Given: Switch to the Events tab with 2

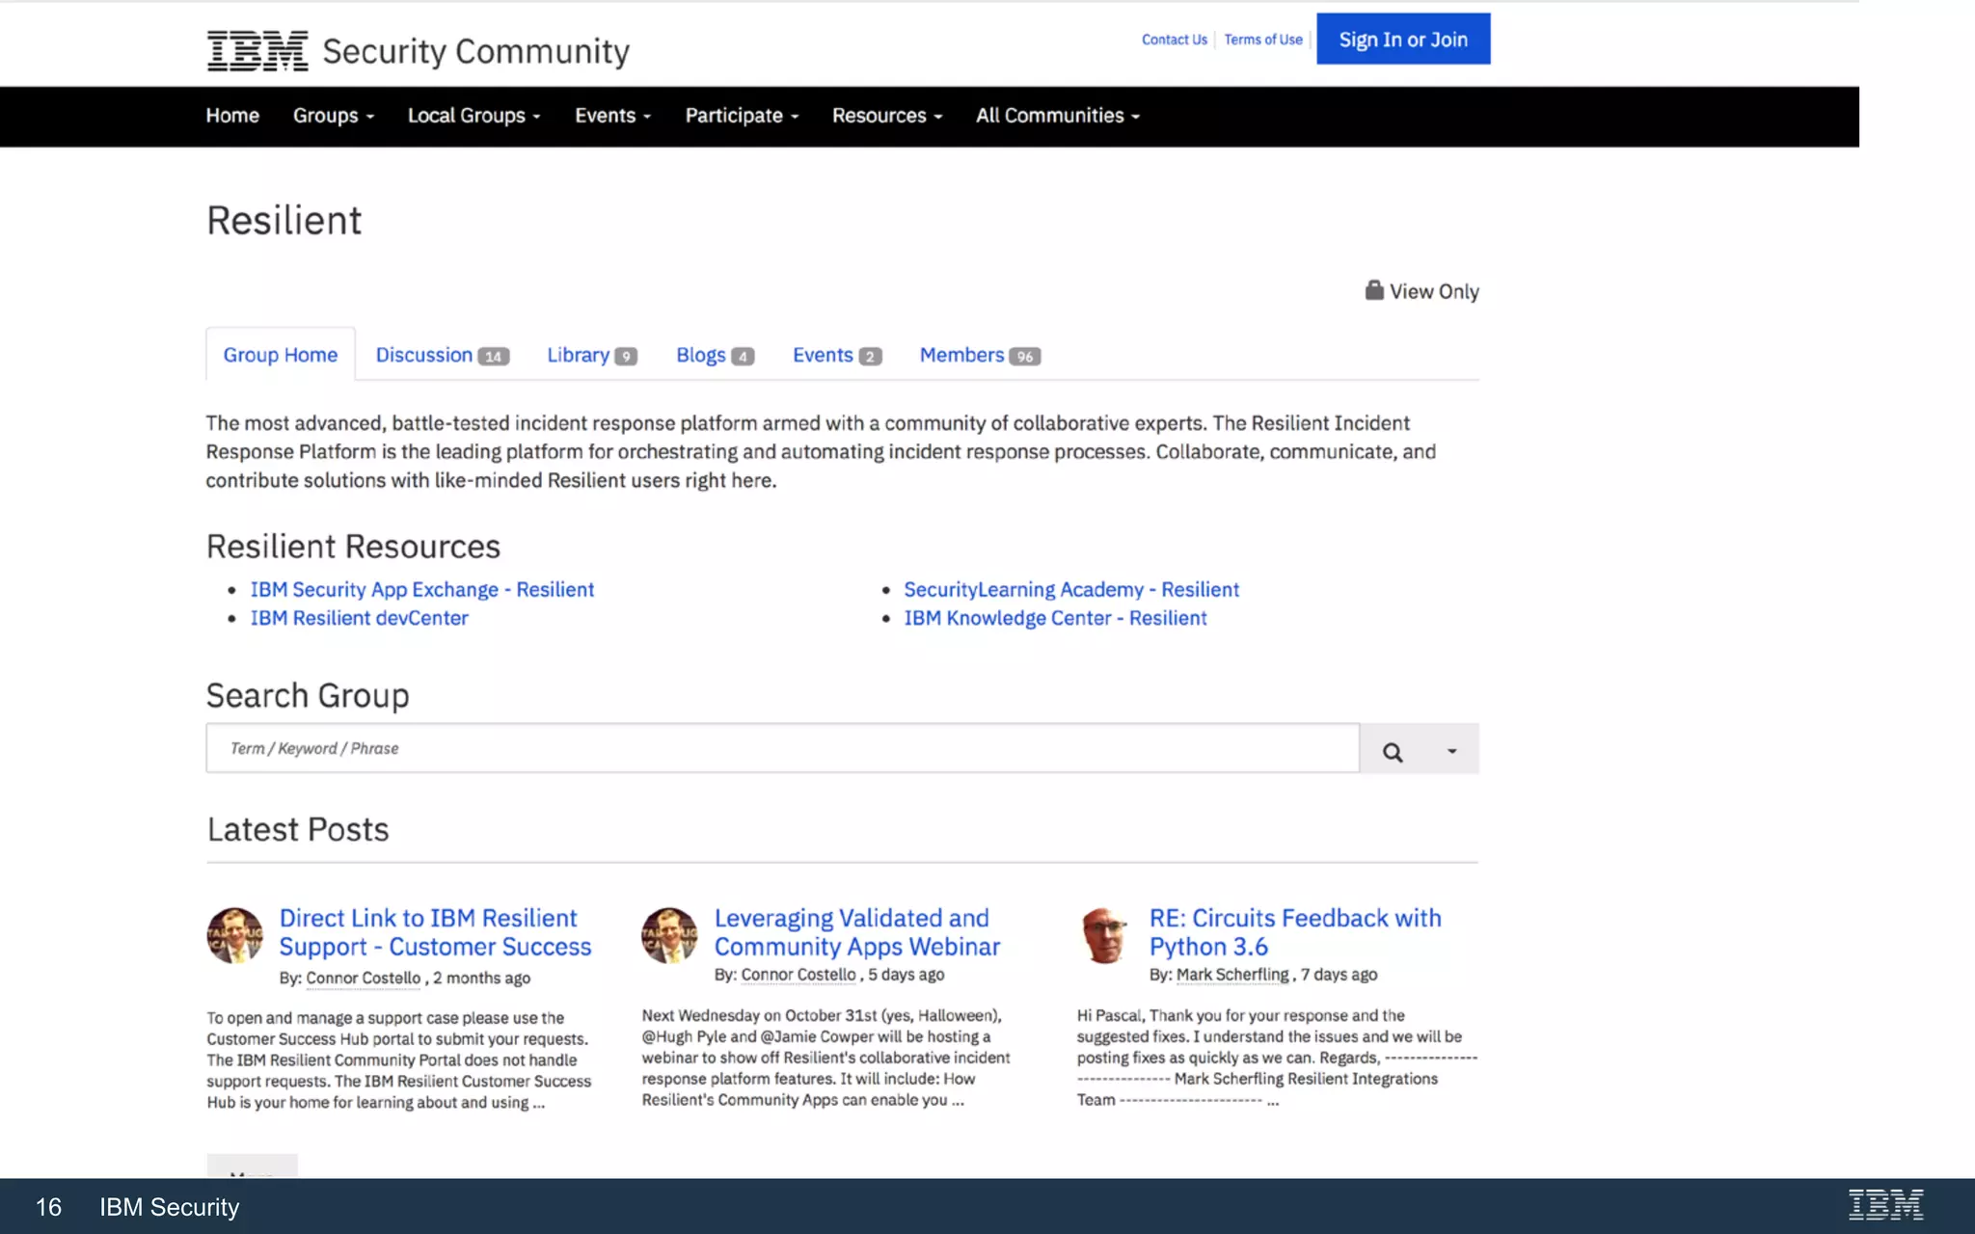Looking at the screenshot, I should point(837,355).
